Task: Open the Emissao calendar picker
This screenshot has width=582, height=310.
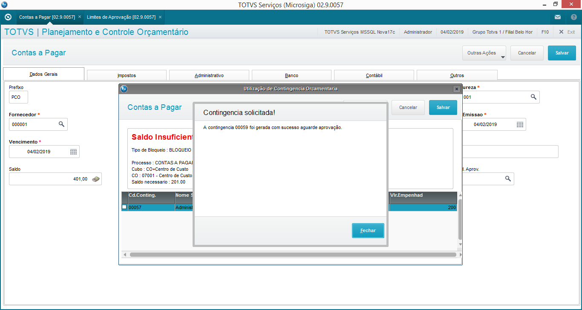Action: tap(520, 124)
